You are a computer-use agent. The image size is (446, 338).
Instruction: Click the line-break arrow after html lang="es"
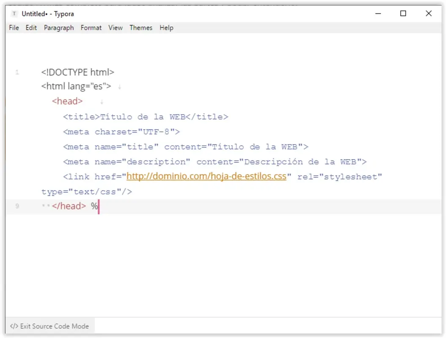[120, 87]
